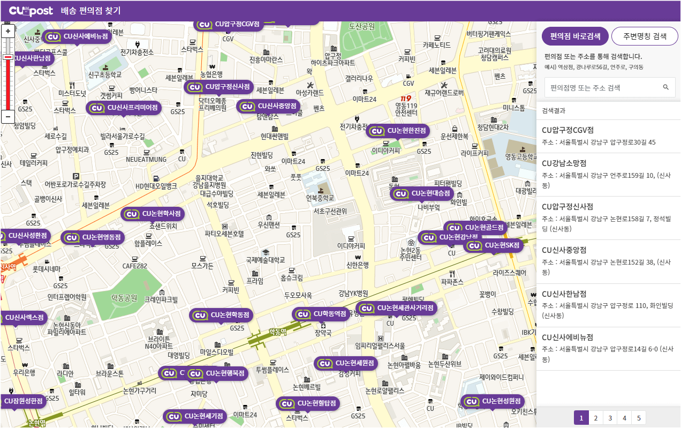The image size is (681, 428).
Task: Open the CU압구정CGV점 result in the list
Action: (x=608, y=136)
